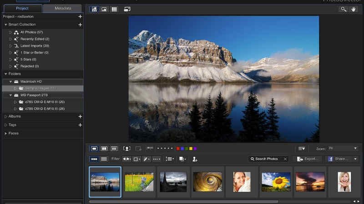Select All Photos (57) collection

pos(31,32)
